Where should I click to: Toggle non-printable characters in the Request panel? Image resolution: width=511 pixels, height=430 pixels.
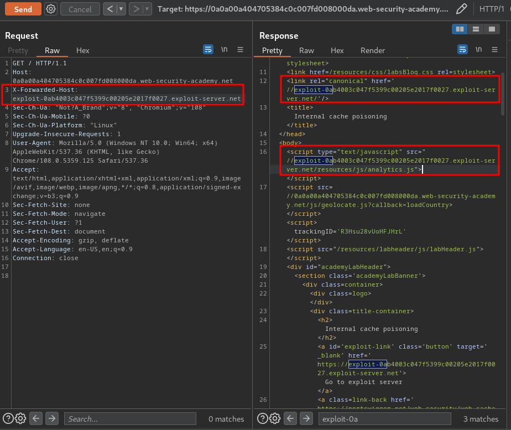224,50
